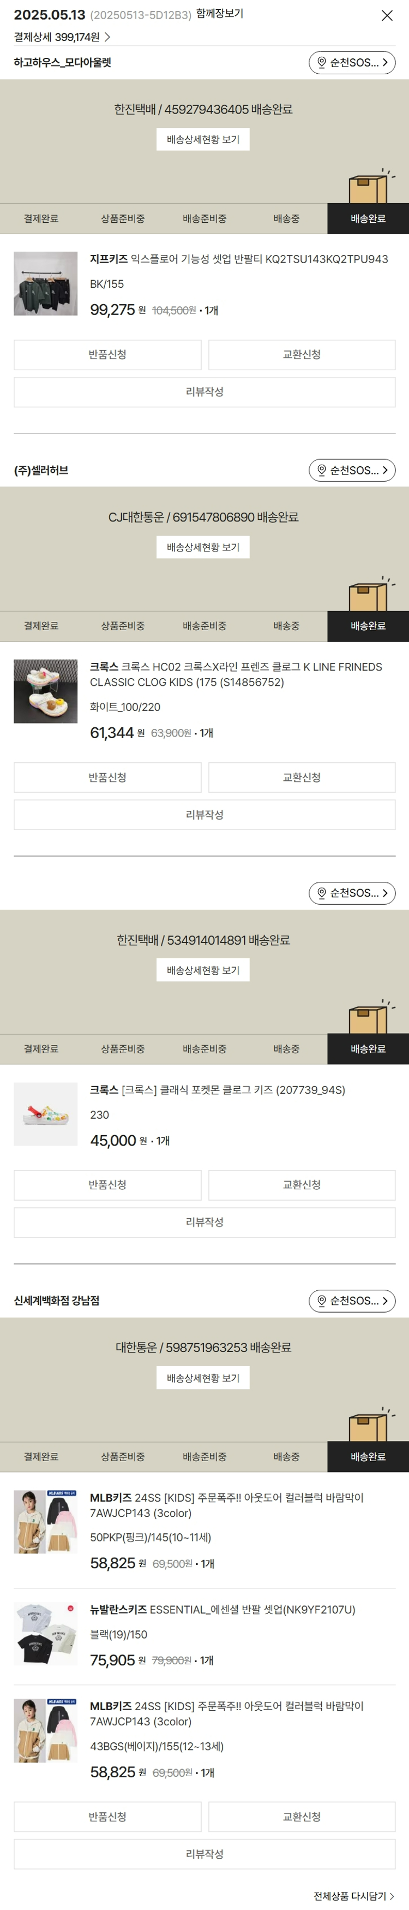
Task: Open the 지프키즈 반팔티 product thumbnail
Action: (x=45, y=283)
